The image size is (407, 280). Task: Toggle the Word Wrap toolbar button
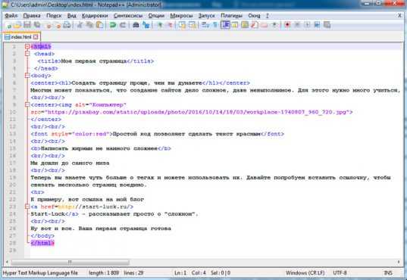point(205,25)
